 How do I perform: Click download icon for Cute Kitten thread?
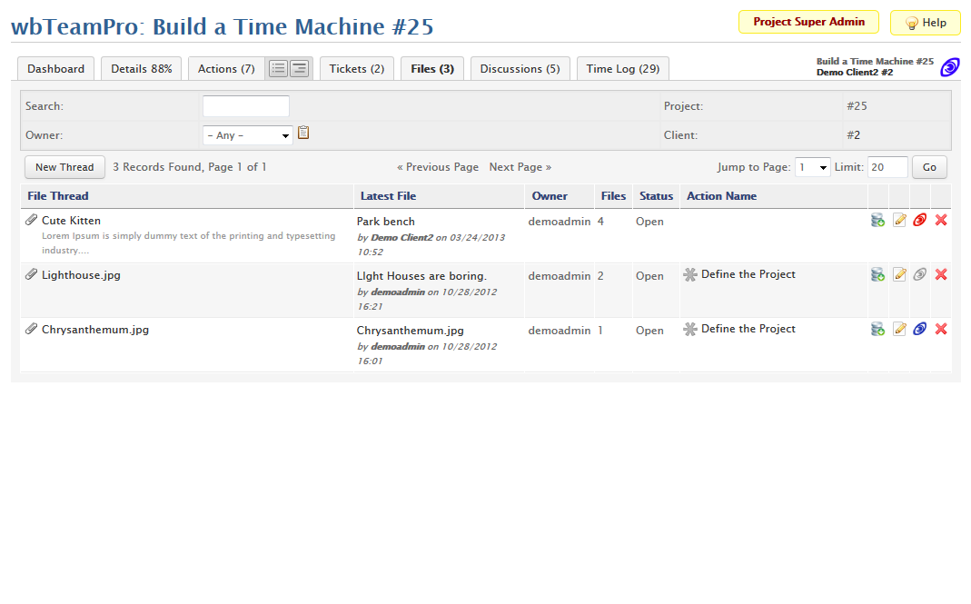click(x=877, y=221)
